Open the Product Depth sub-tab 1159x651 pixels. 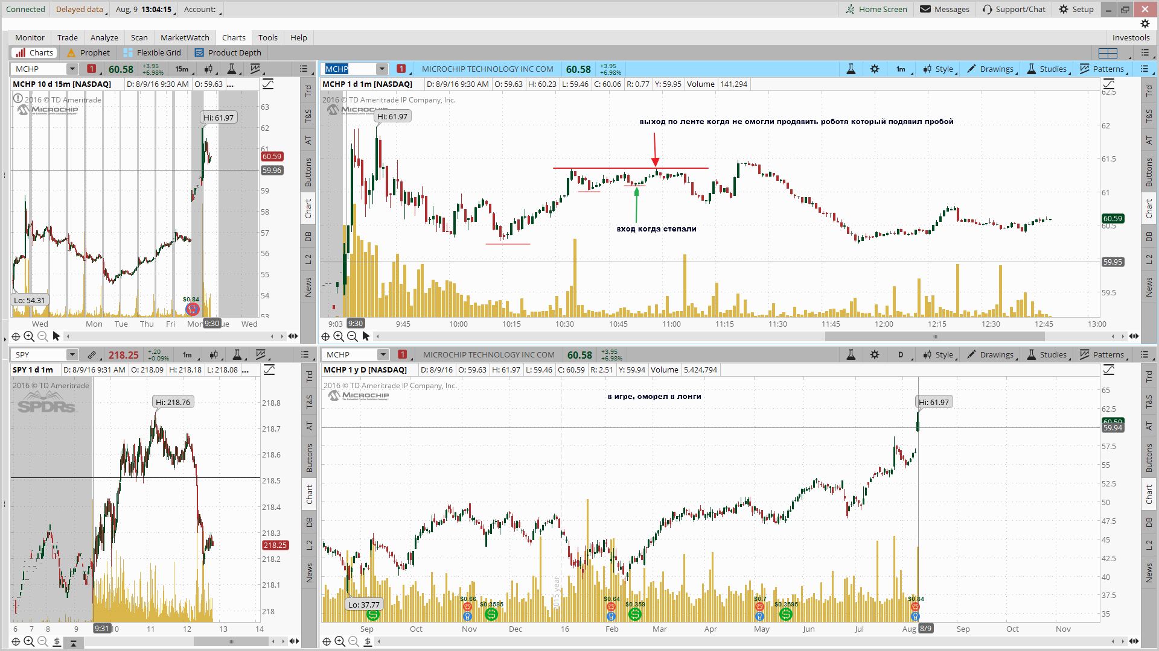coord(228,52)
